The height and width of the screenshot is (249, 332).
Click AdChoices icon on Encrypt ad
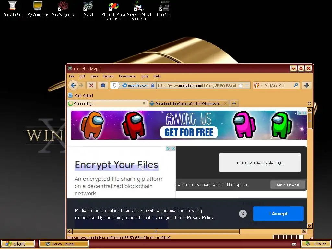click(168, 148)
